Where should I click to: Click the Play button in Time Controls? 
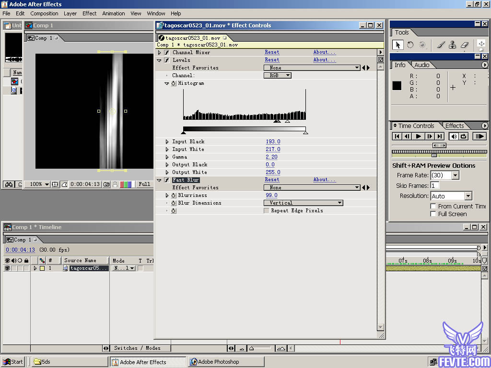click(x=418, y=136)
